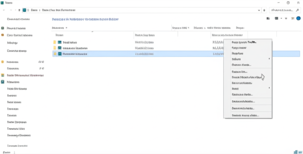Click the blue heading link above the file list

(85, 19)
